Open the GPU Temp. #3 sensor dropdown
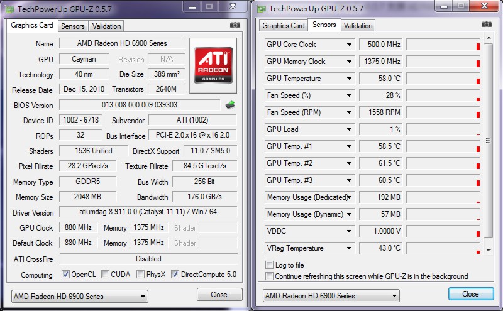The image size is (503, 311). (349, 180)
